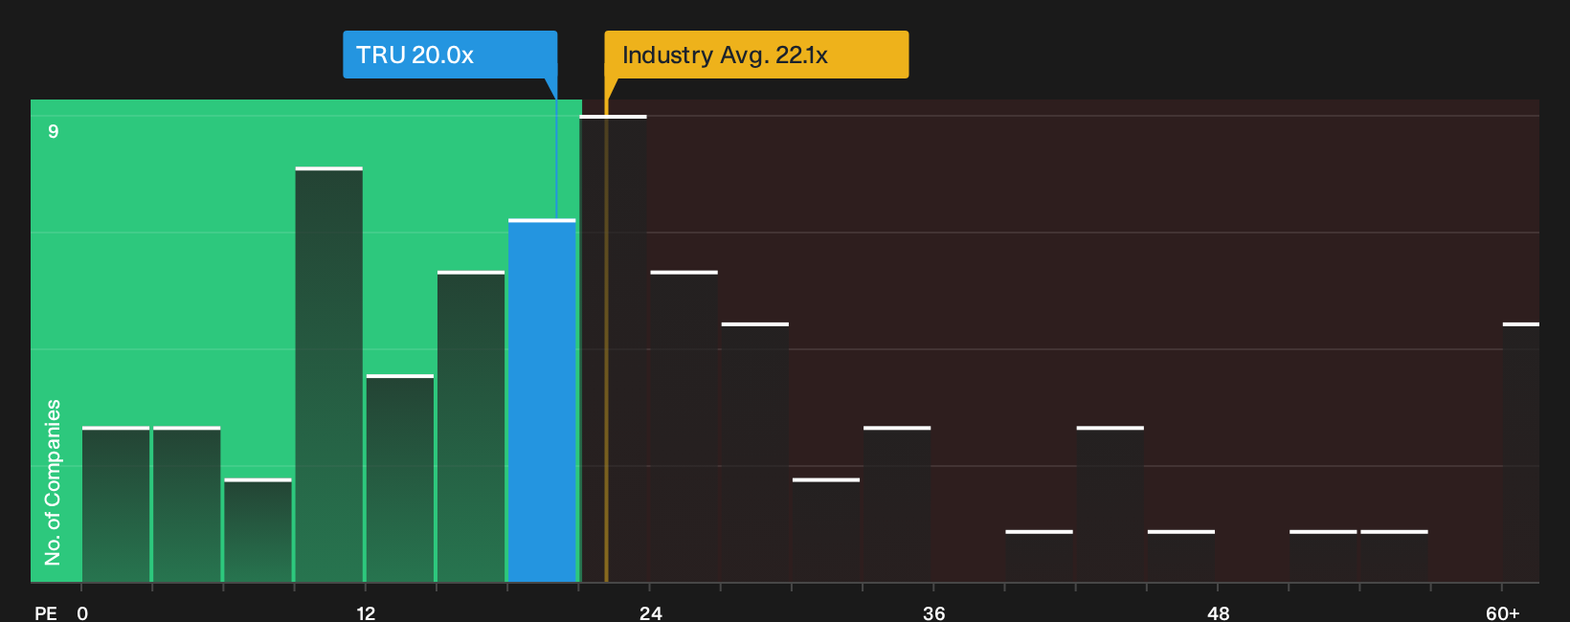The image size is (1570, 622).
Task: Click the x-axis label 0
Action: [x=82, y=612]
